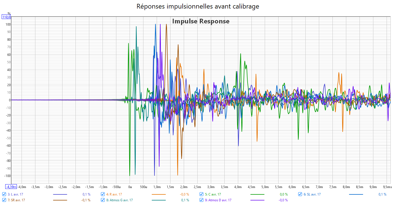
Task: Click the heading Réponses impulsionnelles avant calibrage
Action: [198, 6]
